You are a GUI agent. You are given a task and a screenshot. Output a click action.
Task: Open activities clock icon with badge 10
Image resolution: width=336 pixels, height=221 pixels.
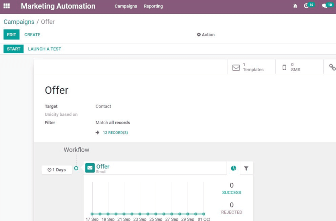click(x=309, y=5)
